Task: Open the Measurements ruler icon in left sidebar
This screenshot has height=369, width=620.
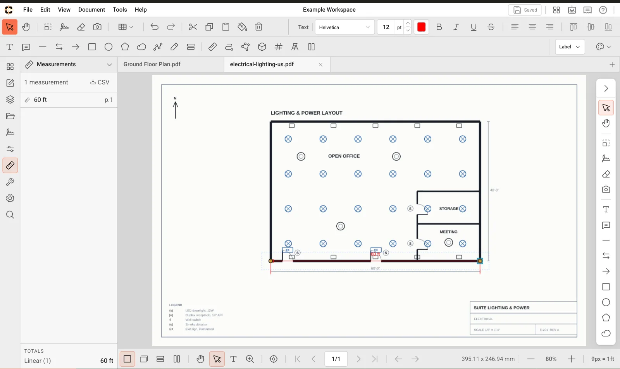Action: [10, 165]
